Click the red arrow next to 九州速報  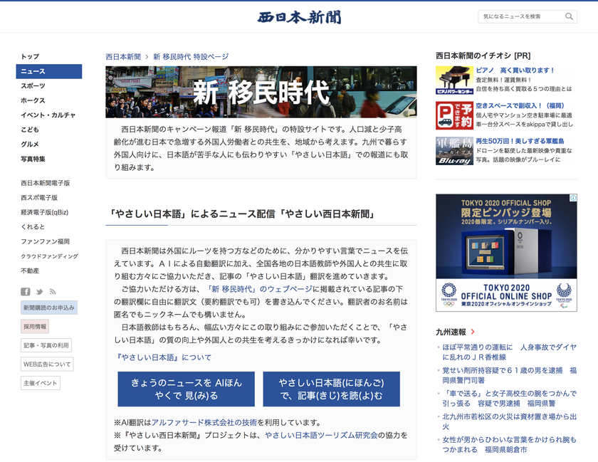click(x=473, y=332)
